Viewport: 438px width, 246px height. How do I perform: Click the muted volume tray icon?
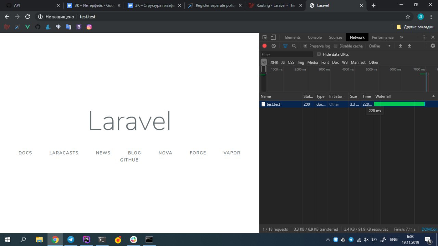366,239
